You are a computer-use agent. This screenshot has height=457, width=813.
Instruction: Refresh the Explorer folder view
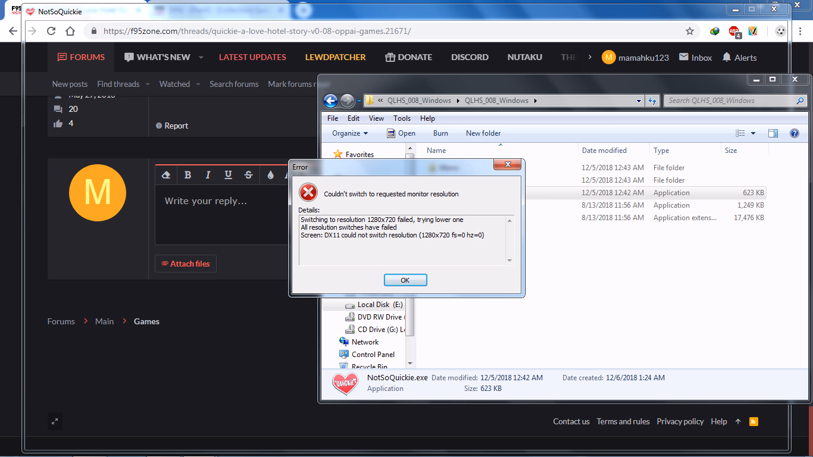pyautogui.click(x=652, y=101)
